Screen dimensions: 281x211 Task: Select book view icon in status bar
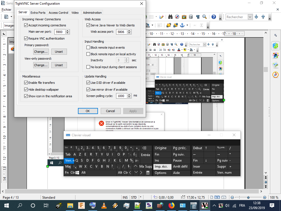pyautogui.click(x=224, y=197)
